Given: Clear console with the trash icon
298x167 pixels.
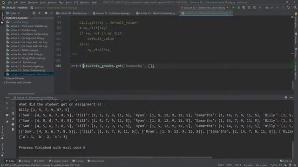Looking at the screenshot, I should (x=13, y=129).
